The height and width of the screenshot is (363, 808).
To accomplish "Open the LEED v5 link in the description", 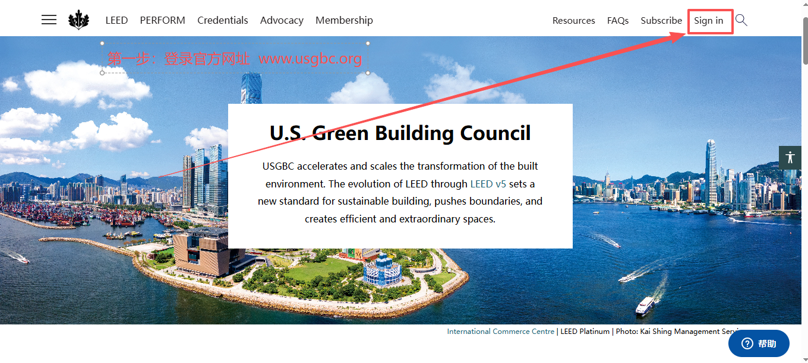I will (488, 183).
